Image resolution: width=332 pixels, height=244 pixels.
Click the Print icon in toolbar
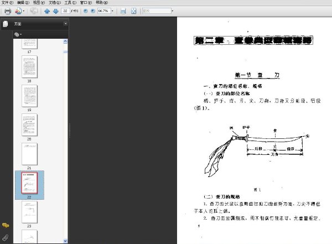tap(8, 11)
